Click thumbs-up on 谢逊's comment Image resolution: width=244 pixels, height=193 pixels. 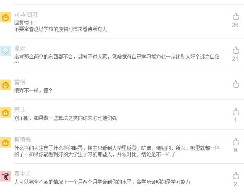pyautogui.click(x=235, y=50)
